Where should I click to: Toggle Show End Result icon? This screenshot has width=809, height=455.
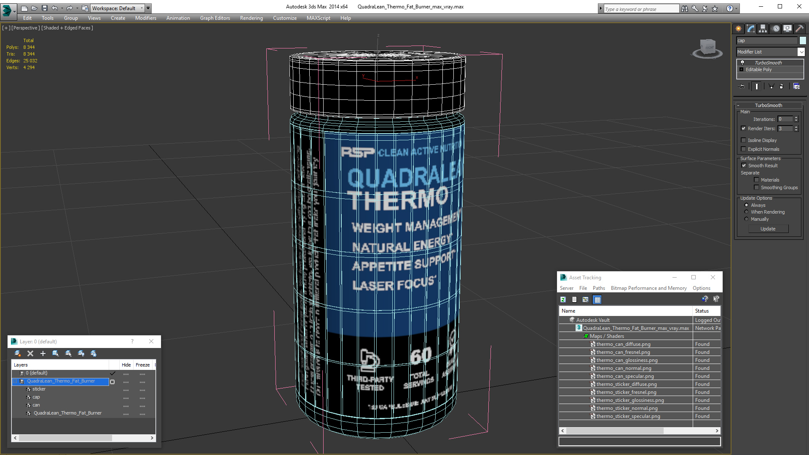(757, 86)
